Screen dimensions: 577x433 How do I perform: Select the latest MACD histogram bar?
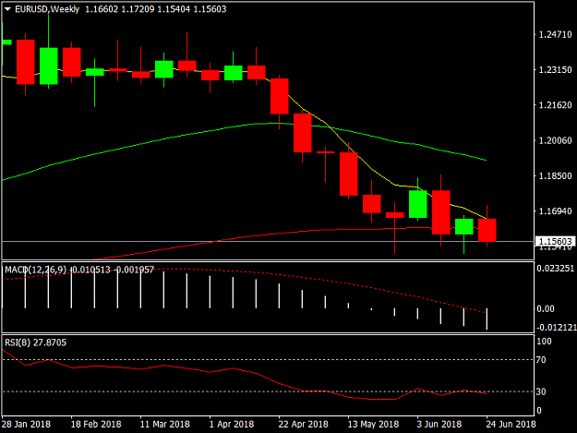(487, 319)
